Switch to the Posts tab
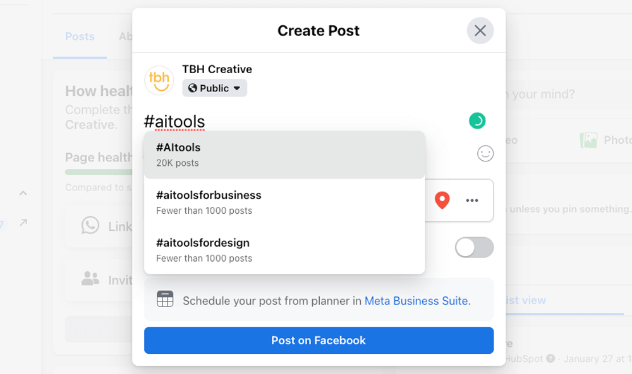632x374 pixels. [80, 36]
